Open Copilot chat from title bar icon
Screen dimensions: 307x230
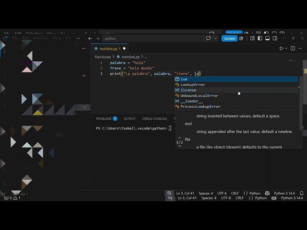point(208,38)
